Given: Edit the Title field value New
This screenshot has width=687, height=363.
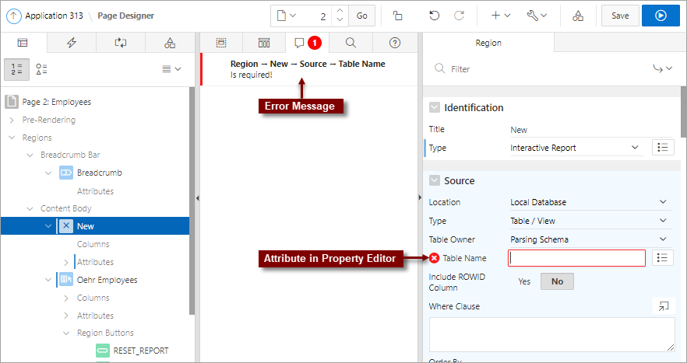Looking at the screenshot, I should coord(590,130).
